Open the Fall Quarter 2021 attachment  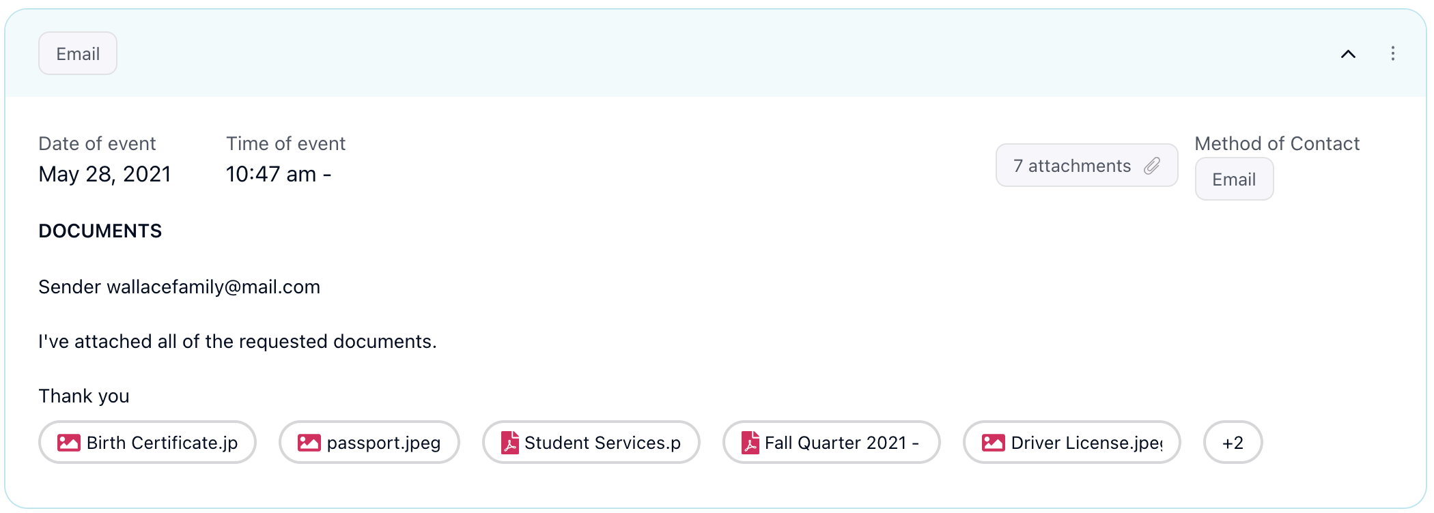[x=842, y=443]
